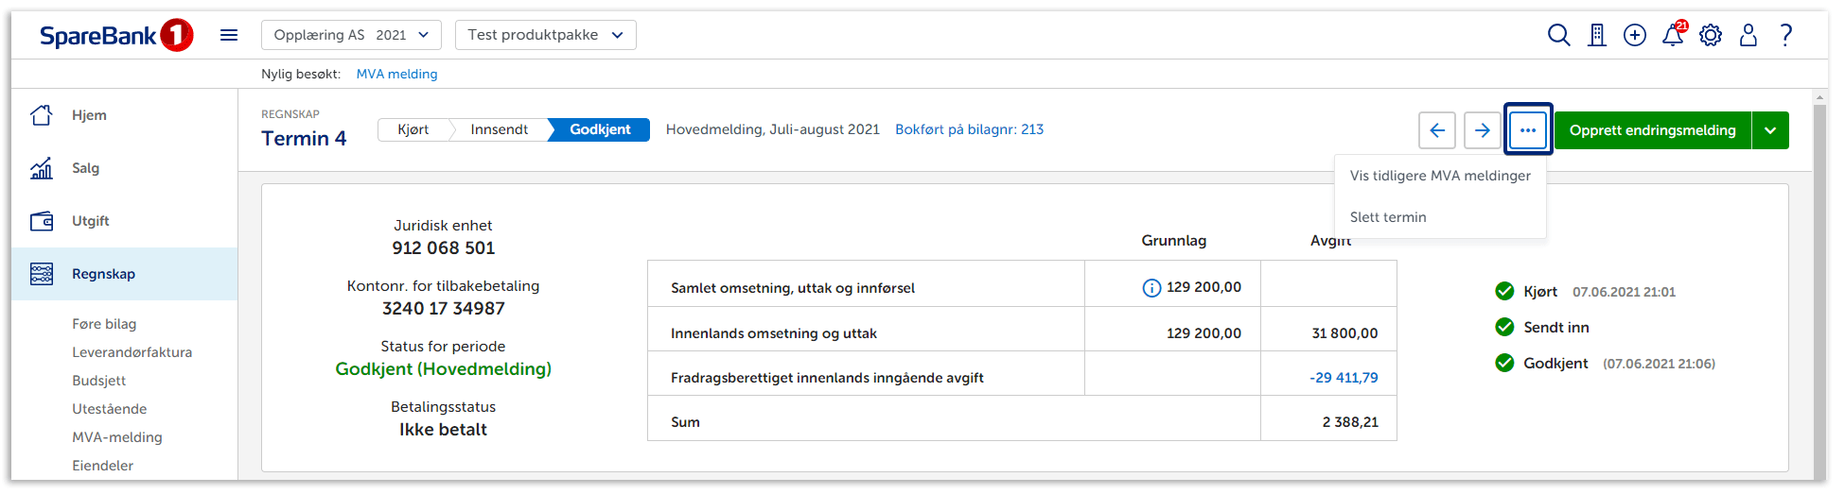Open MVA-melding in the Regnskap submenu

tap(117, 437)
